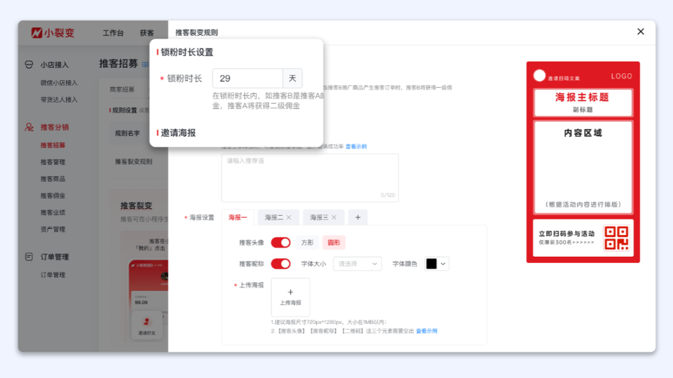Open the 工作台 menu item

[112, 32]
